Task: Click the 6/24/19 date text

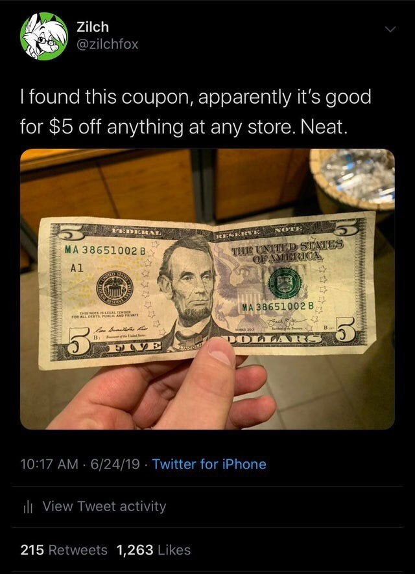Action: pos(115,464)
